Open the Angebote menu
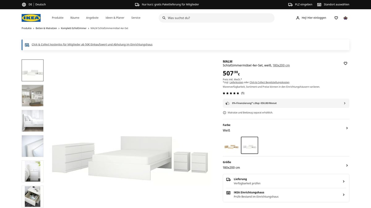This screenshot has height=208, width=371. (x=92, y=18)
